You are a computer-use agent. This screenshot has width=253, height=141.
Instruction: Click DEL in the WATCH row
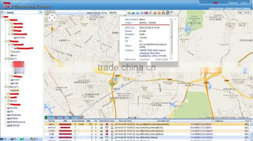coord(247,127)
